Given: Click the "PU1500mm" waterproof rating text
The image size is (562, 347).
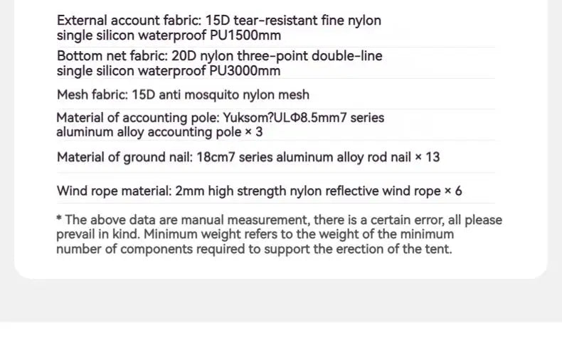Looking at the screenshot, I should click(x=245, y=35).
